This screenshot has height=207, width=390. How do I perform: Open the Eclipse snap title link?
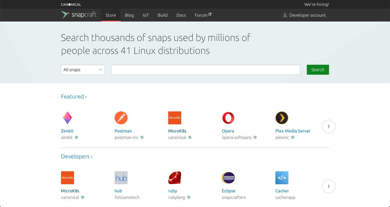(228, 191)
